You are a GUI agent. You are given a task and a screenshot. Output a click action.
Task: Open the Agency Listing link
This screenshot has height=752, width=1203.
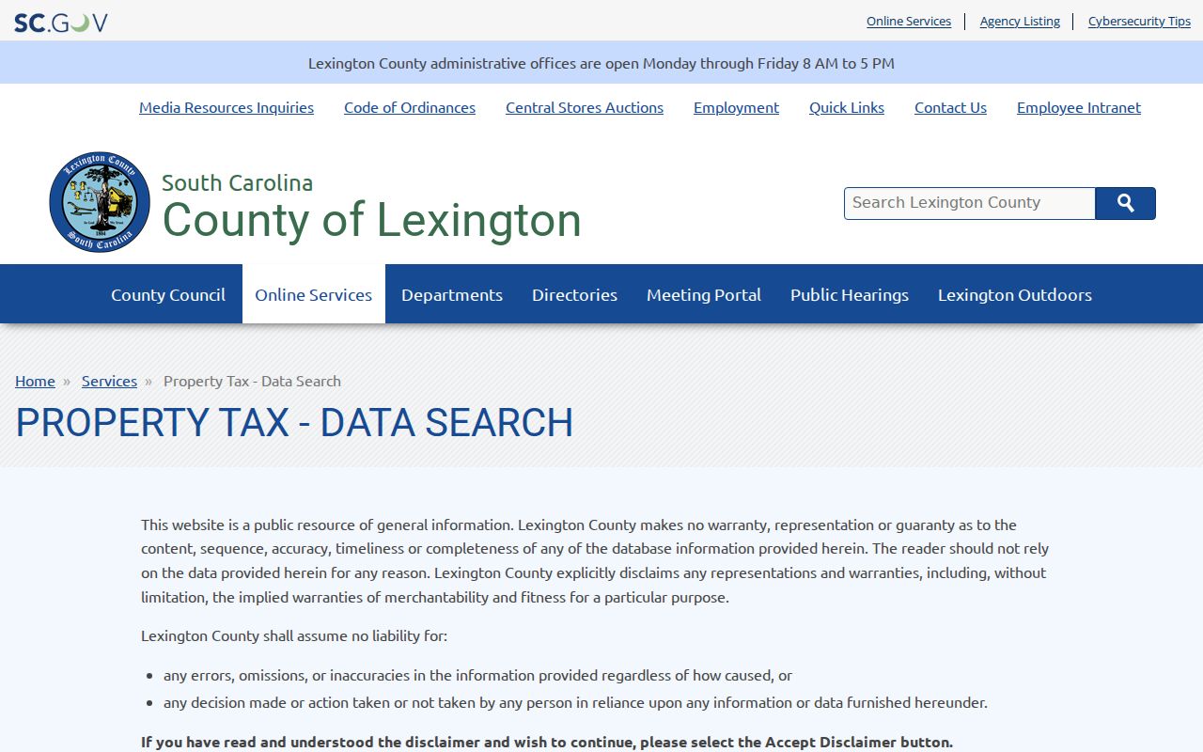click(1020, 21)
